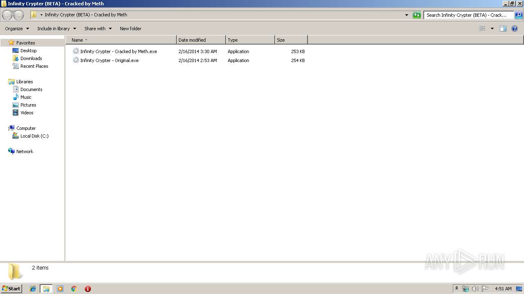Screen dimensions: 524x294
Task: Select Infinity Crypter - Cracked by Meth.exe name
Action: (119, 51)
